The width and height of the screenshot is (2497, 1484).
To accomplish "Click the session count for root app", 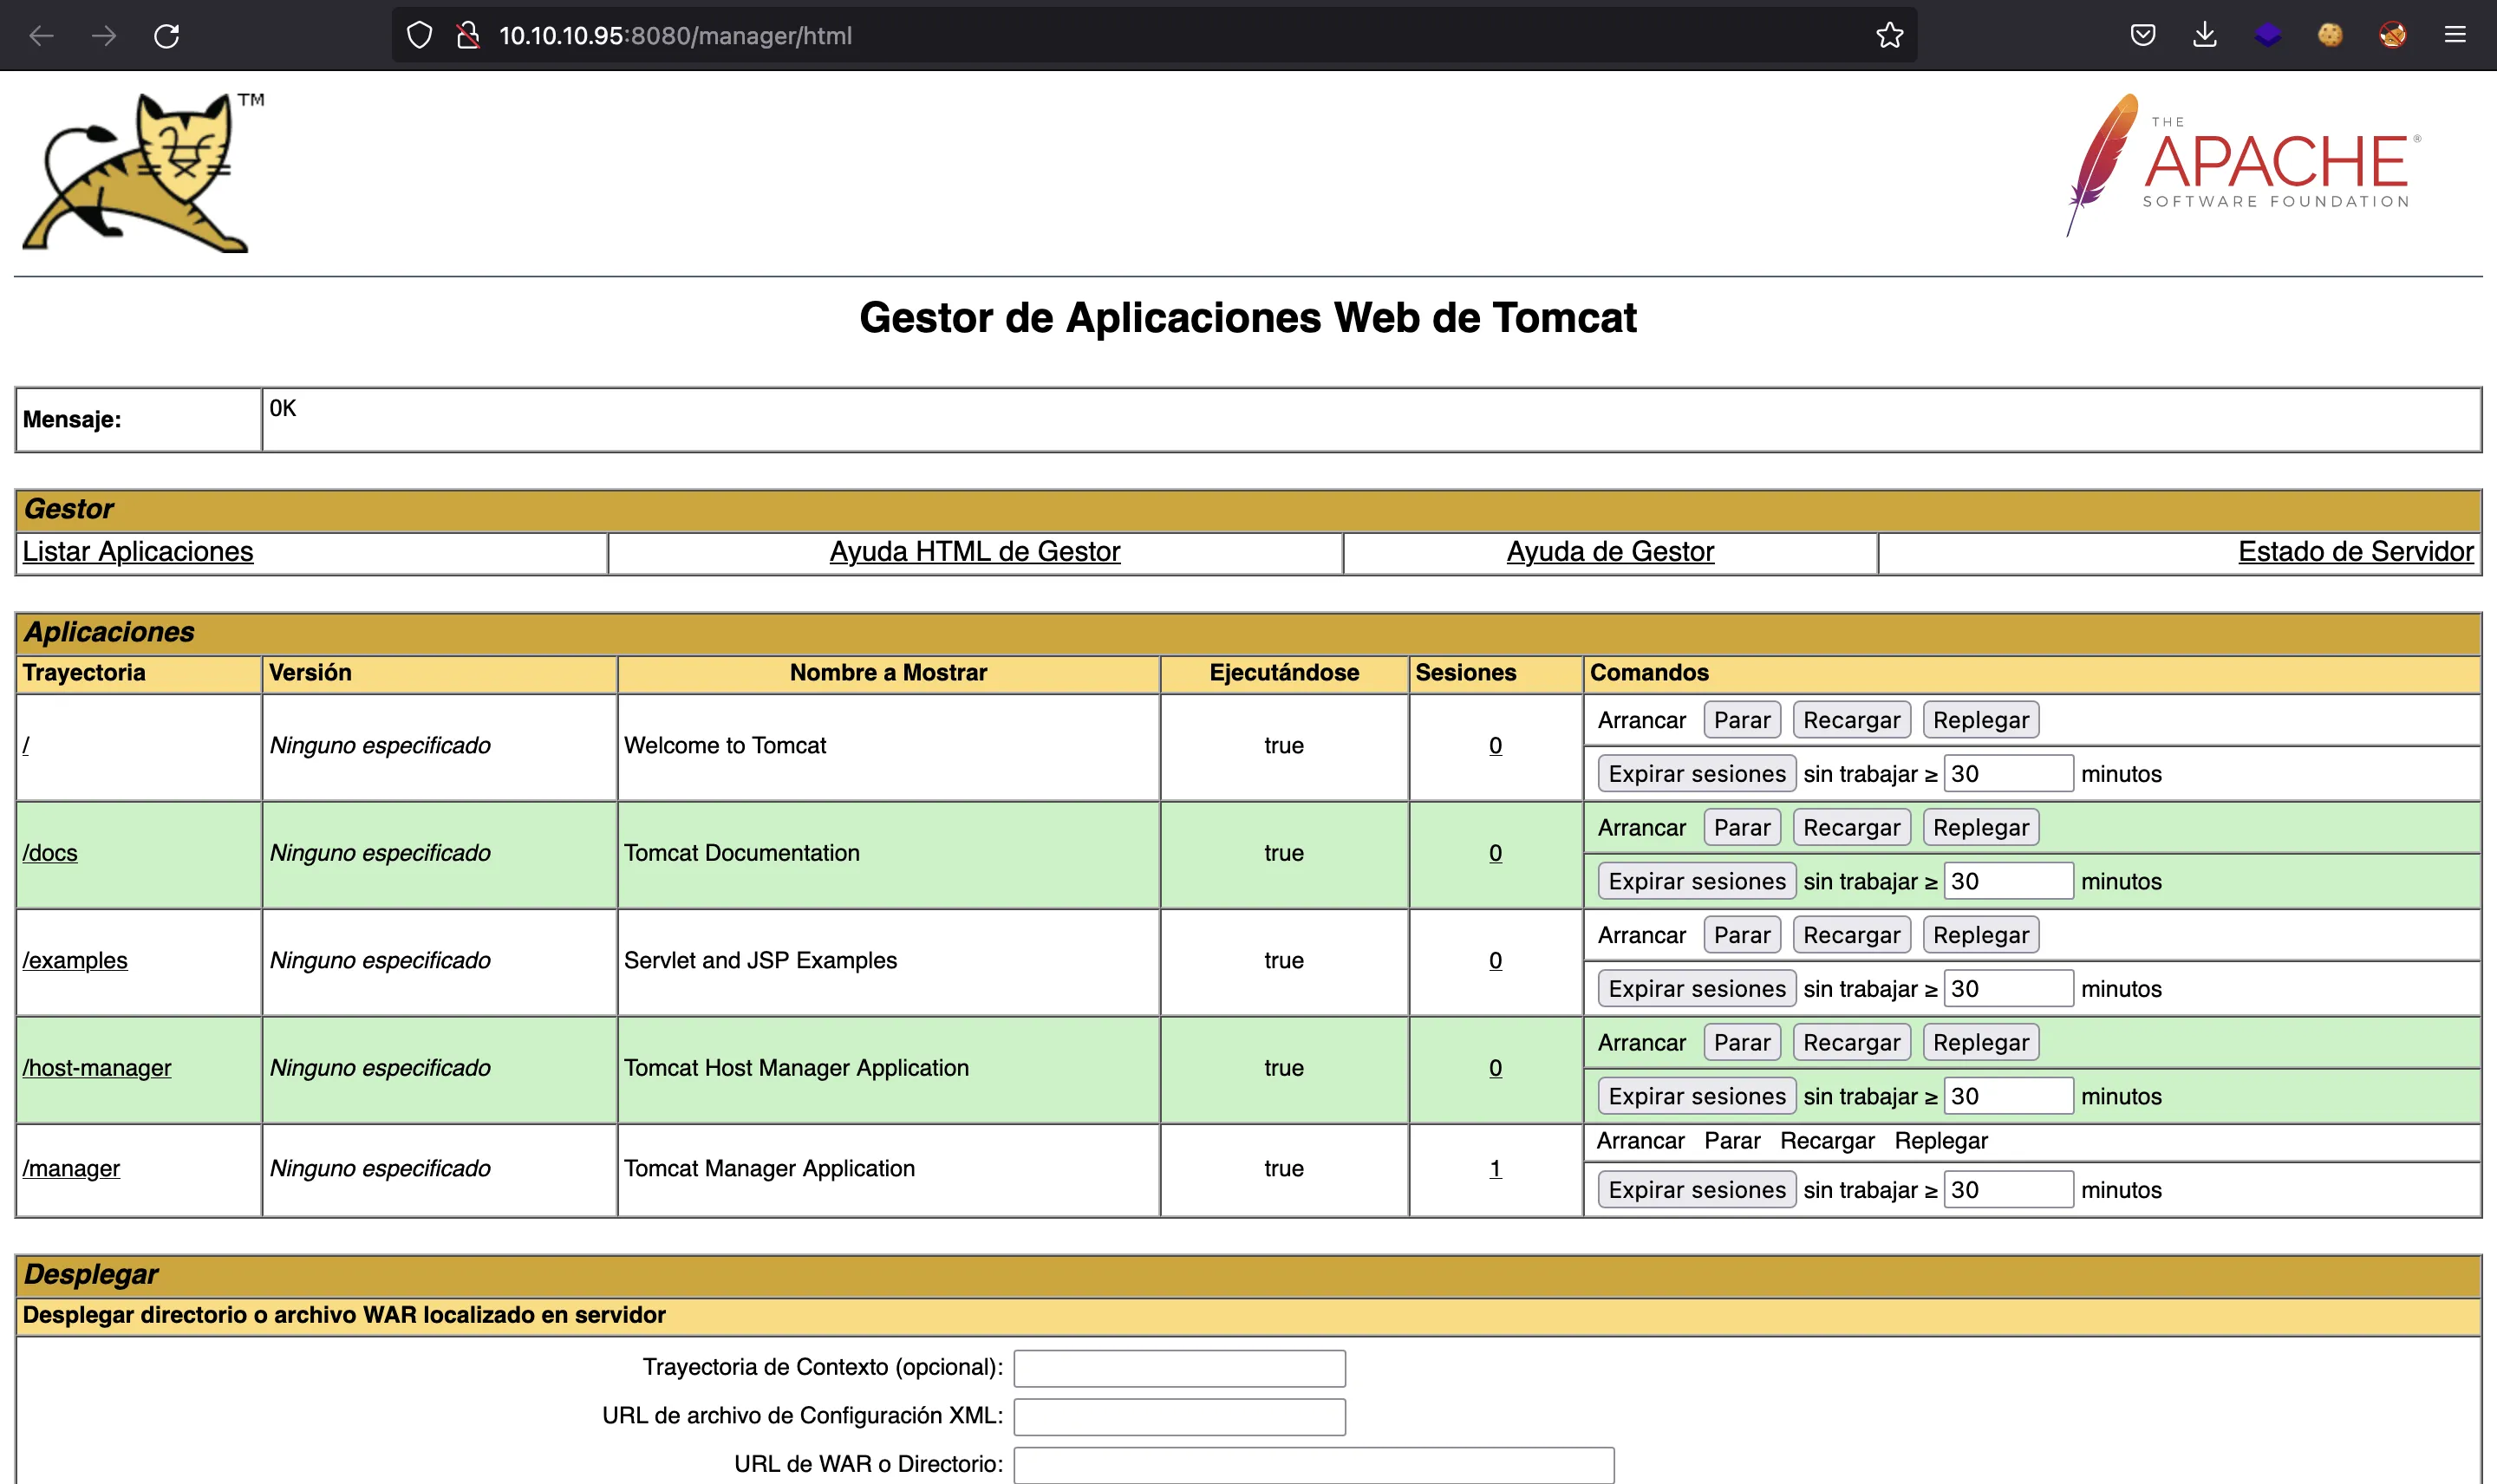I will pyautogui.click(x=1495, y=746).
